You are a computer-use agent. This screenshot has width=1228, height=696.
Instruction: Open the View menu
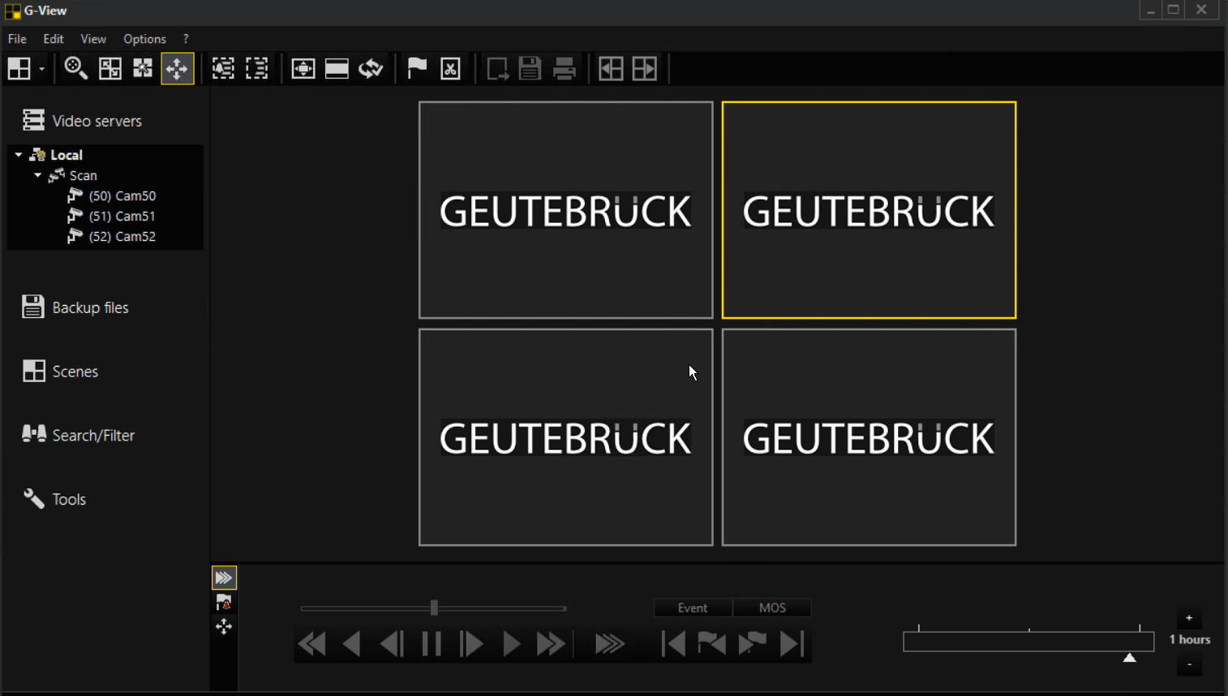pyautogui.click(x=93, y=39)
